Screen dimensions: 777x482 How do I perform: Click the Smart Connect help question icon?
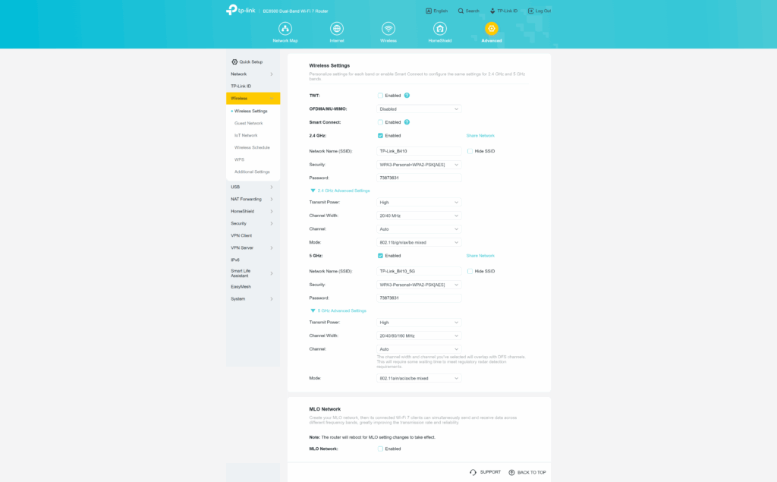tap(407, 122)
